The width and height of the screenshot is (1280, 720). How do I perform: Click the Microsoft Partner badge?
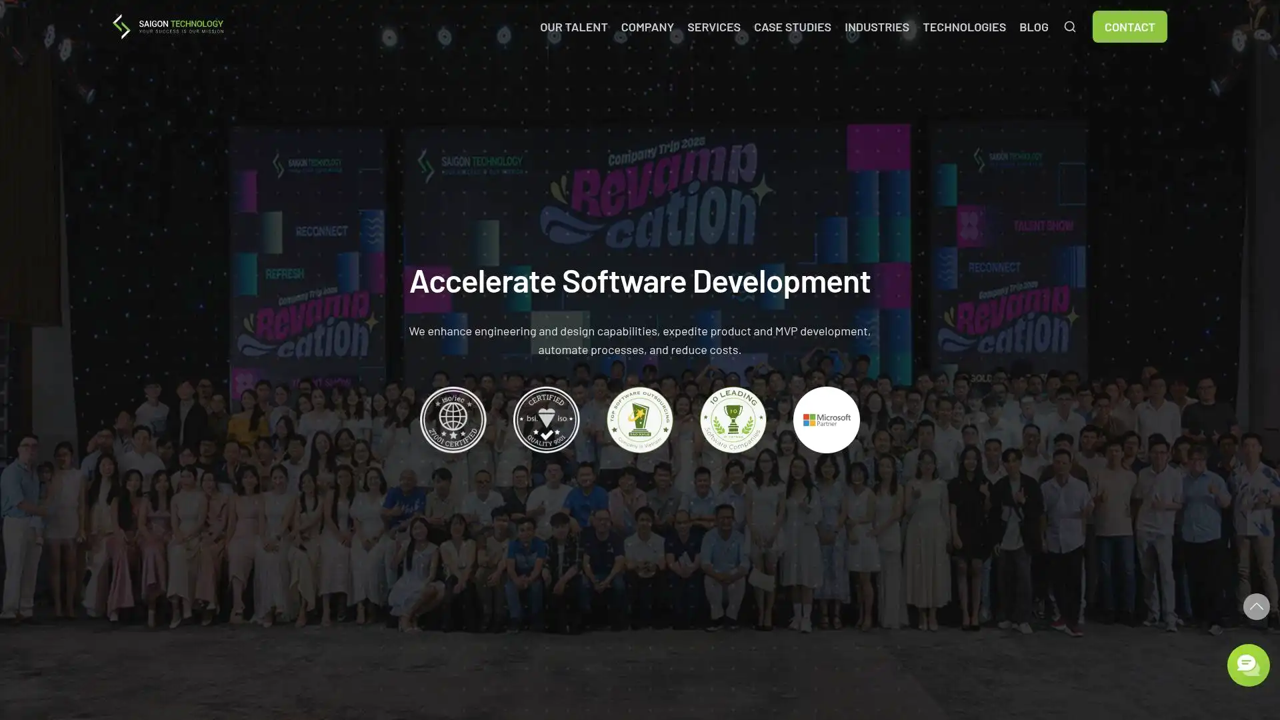pos(827,420)
